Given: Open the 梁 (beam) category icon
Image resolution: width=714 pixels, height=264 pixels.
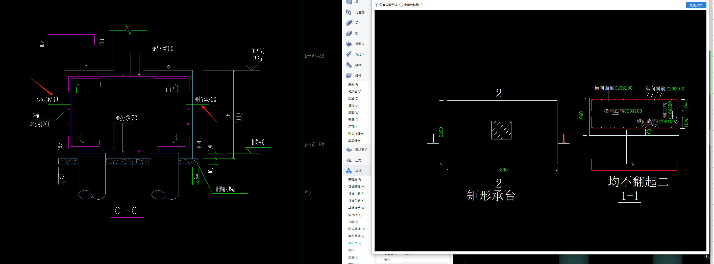Looking at the screenshot, I should 349,23.
